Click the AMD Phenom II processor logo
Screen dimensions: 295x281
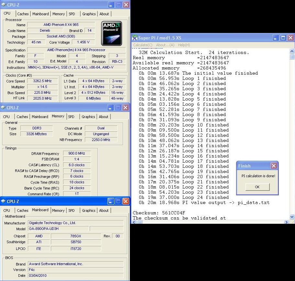111,33
